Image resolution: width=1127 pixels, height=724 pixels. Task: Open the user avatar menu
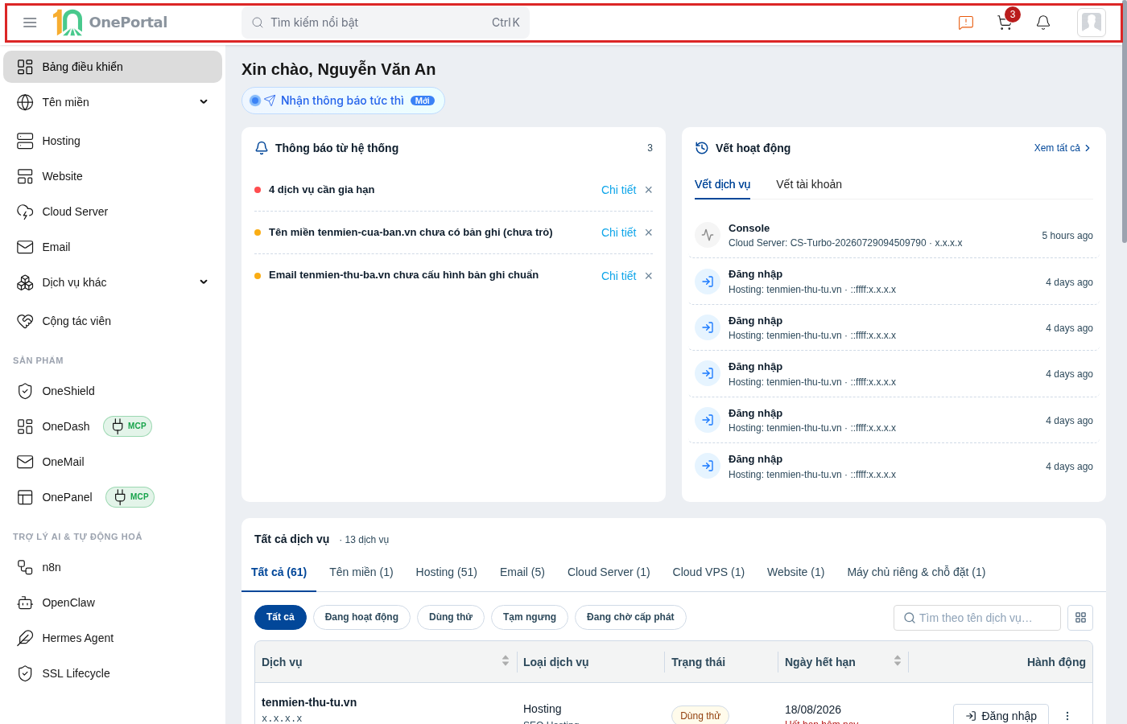(x=1092, y=23)
